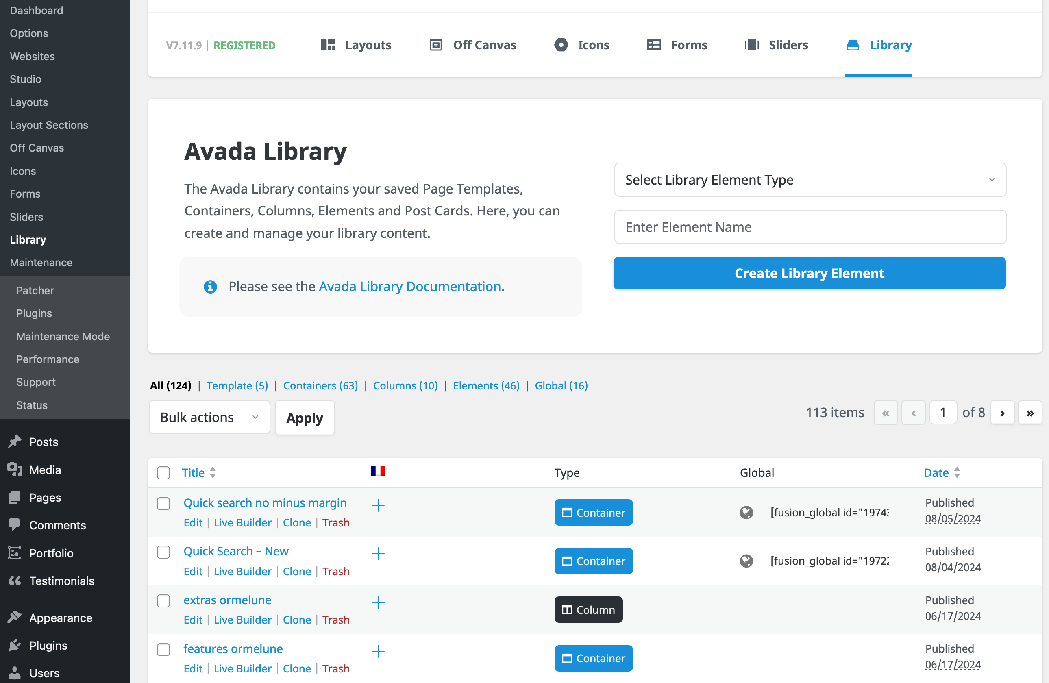The width and height of the screenshot is (1049, 683).
Task: Filter list by Columns (10)
Action: [405, 385]
